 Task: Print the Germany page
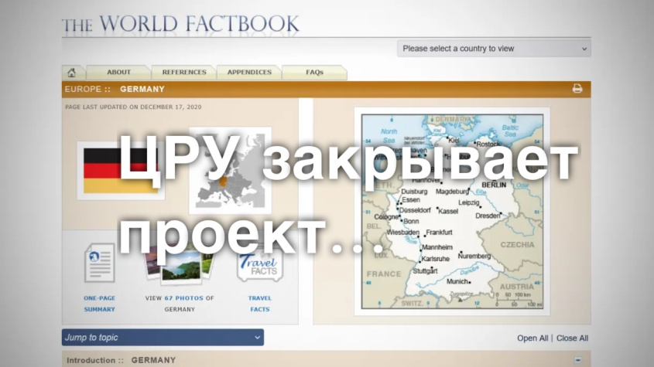(x=577, y=88)
